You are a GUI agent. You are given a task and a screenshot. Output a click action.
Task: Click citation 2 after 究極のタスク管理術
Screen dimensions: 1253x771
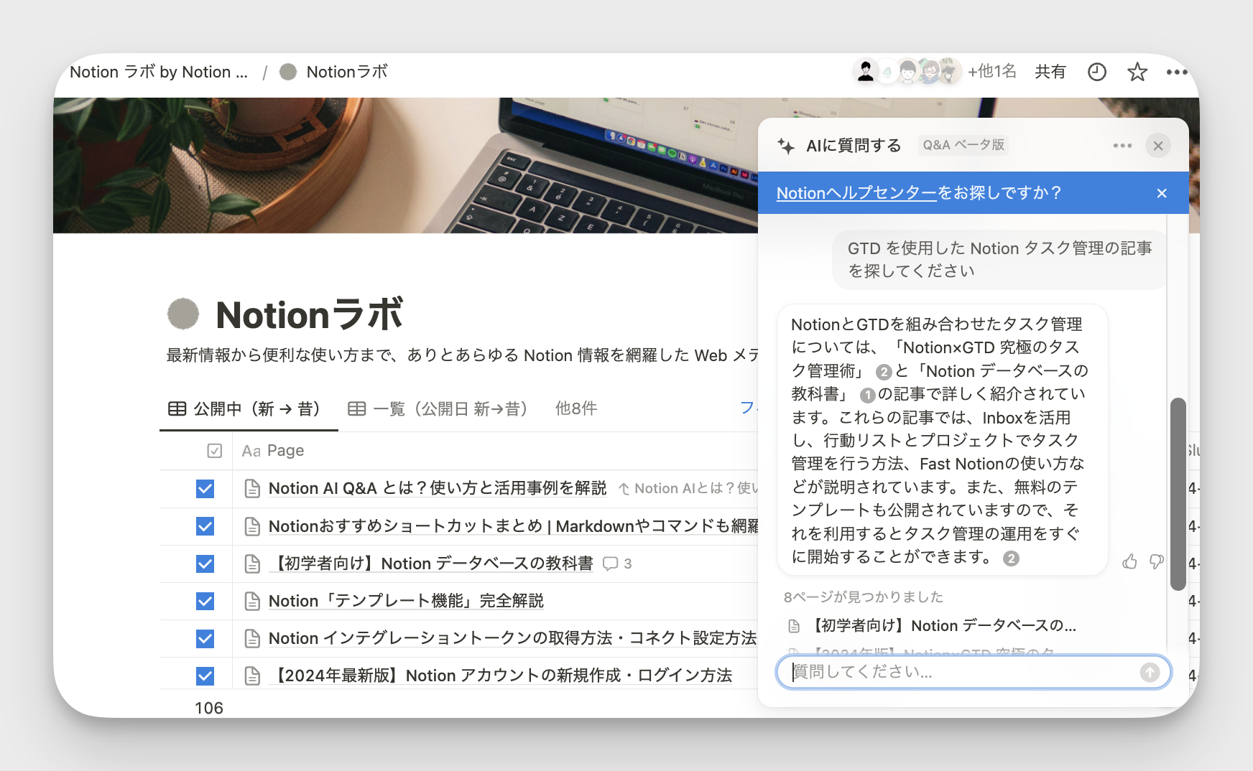coord(884,372)
